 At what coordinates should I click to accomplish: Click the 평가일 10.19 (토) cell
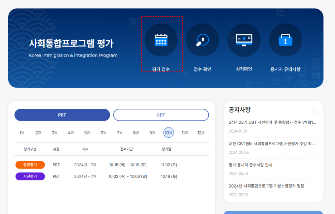tap(169, 176)
